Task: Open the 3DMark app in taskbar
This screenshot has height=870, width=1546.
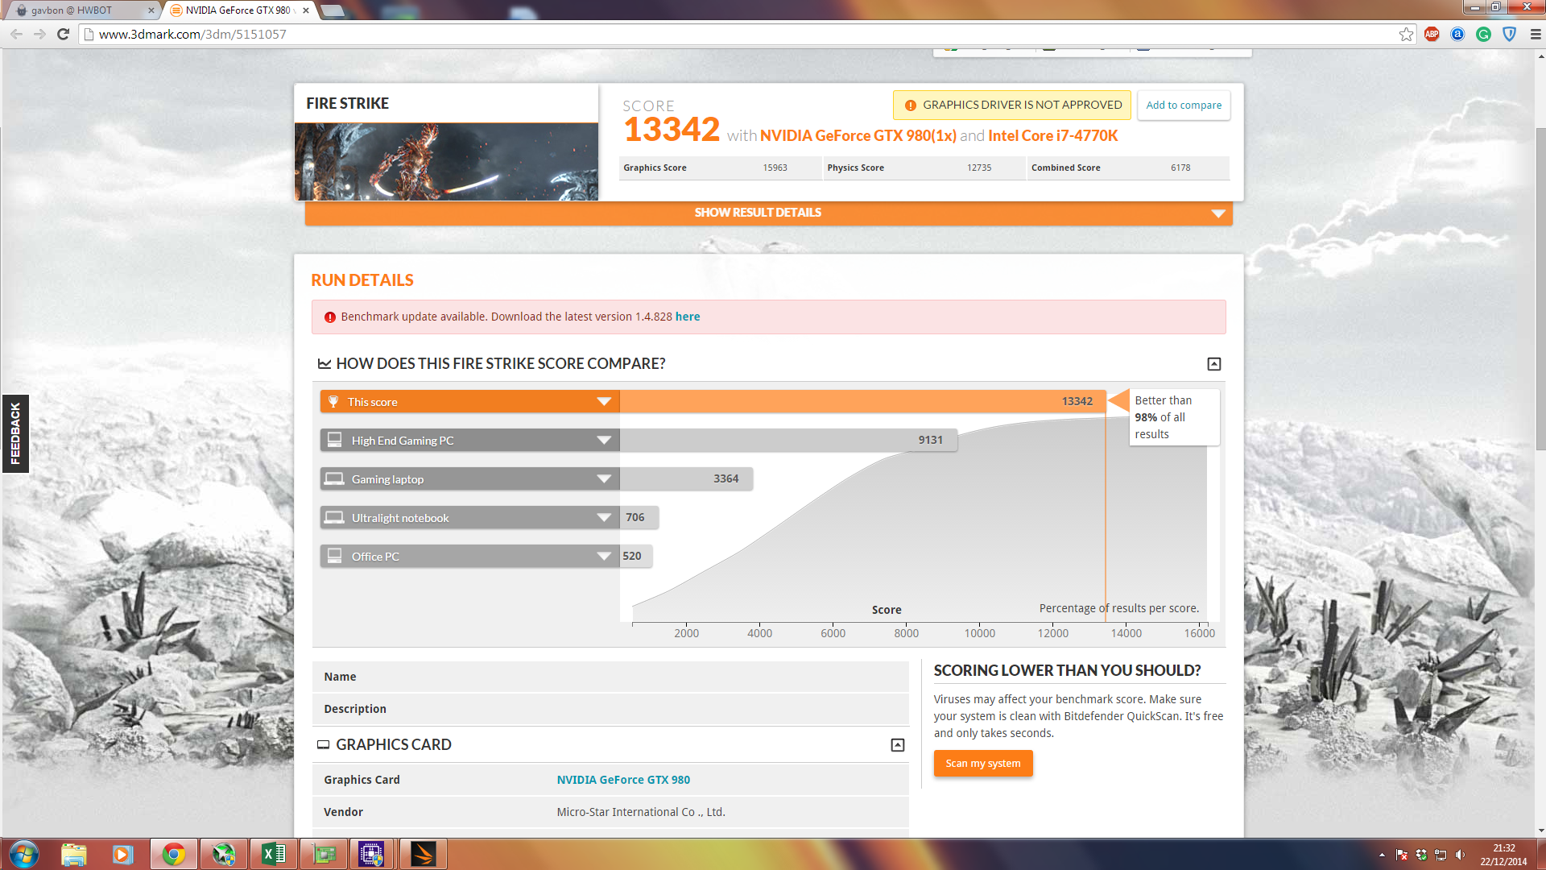Action: (x=423, y=854)
